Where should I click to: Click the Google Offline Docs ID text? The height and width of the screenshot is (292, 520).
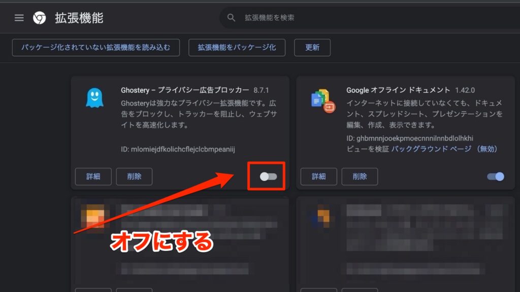[410, 138]
